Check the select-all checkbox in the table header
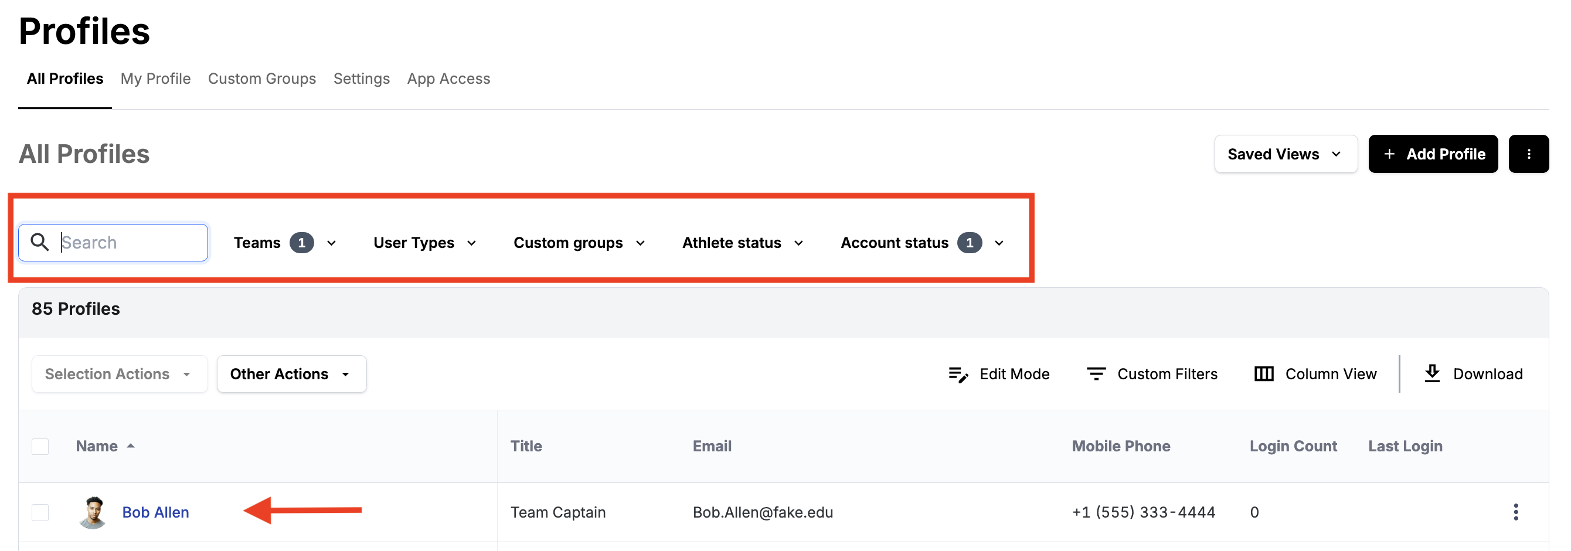Viewport: 1571px width, 551px height. pyautogui.click(x=40, y=445)
